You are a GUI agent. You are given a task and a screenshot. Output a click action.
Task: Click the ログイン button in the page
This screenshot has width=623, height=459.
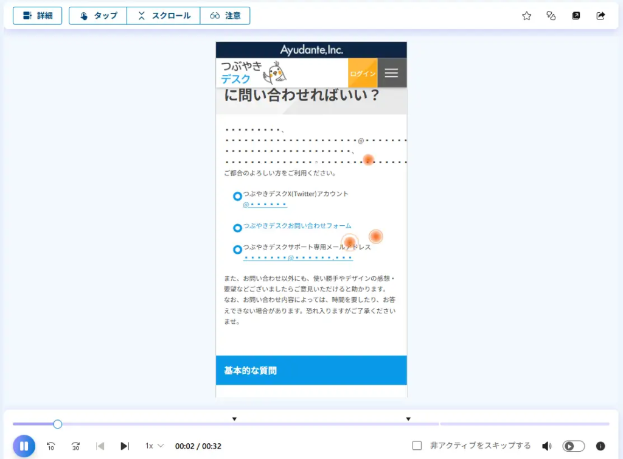point(363,73)
